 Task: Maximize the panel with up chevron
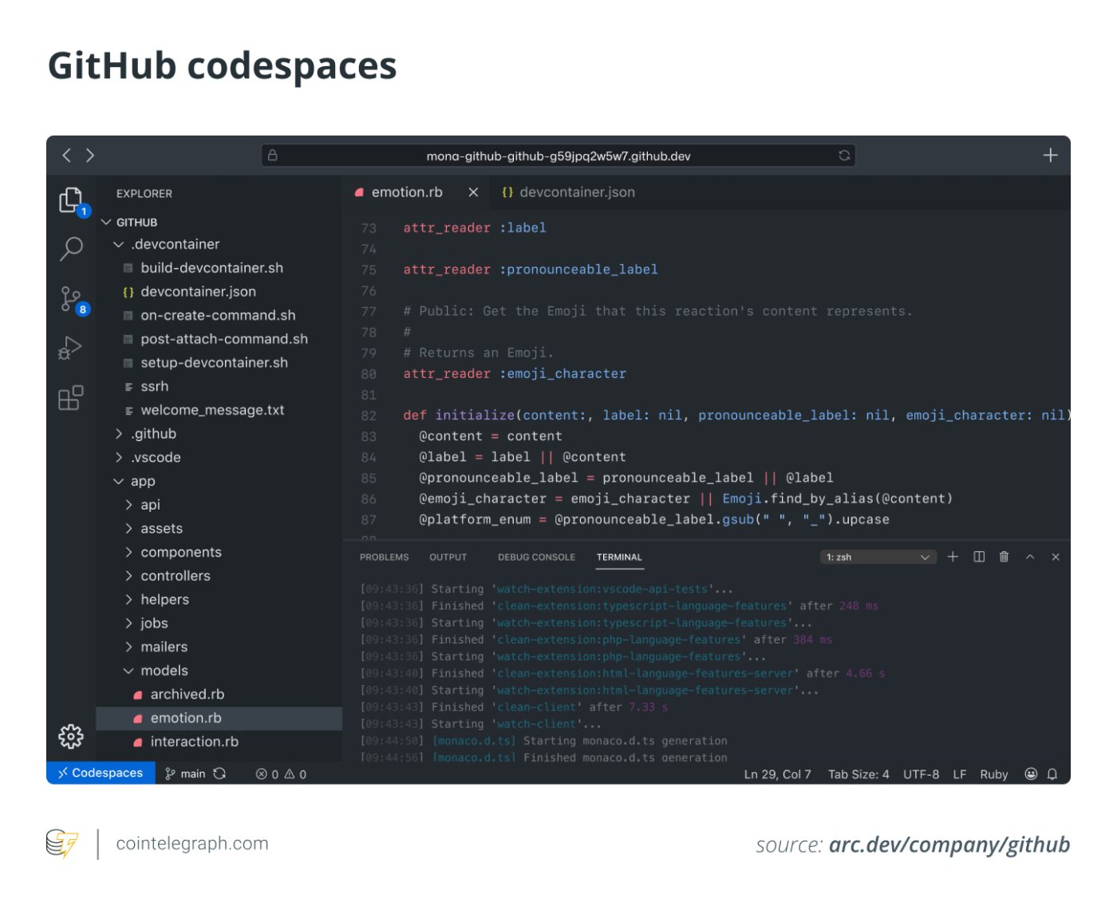[x=1030, y=557]
